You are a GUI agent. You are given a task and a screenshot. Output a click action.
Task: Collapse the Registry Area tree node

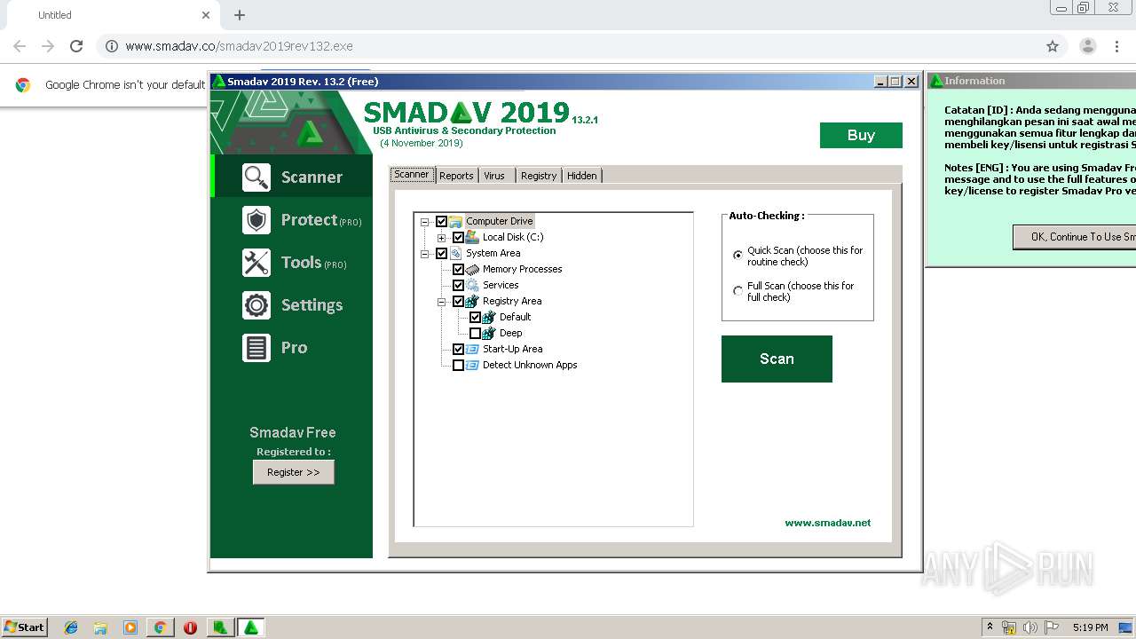pyautogui.click(x=442, y=302)
